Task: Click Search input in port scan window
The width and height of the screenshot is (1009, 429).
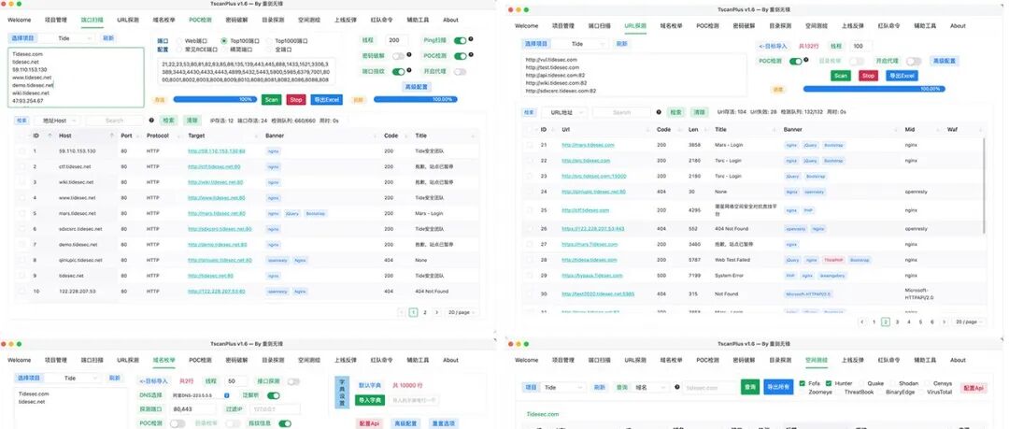Action: 115,121
